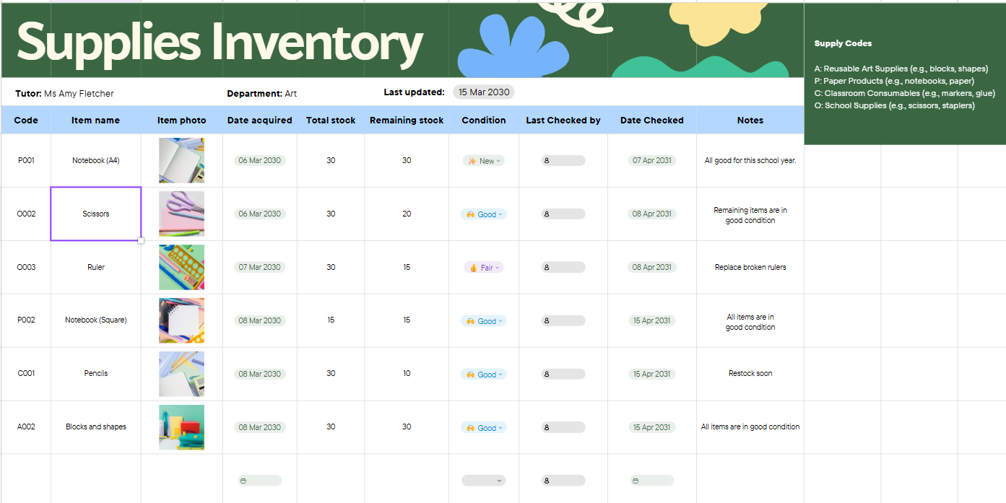Click the 07 Apr 2031 Date Checked pill
1006x503 pixels.
coord(651,160)
